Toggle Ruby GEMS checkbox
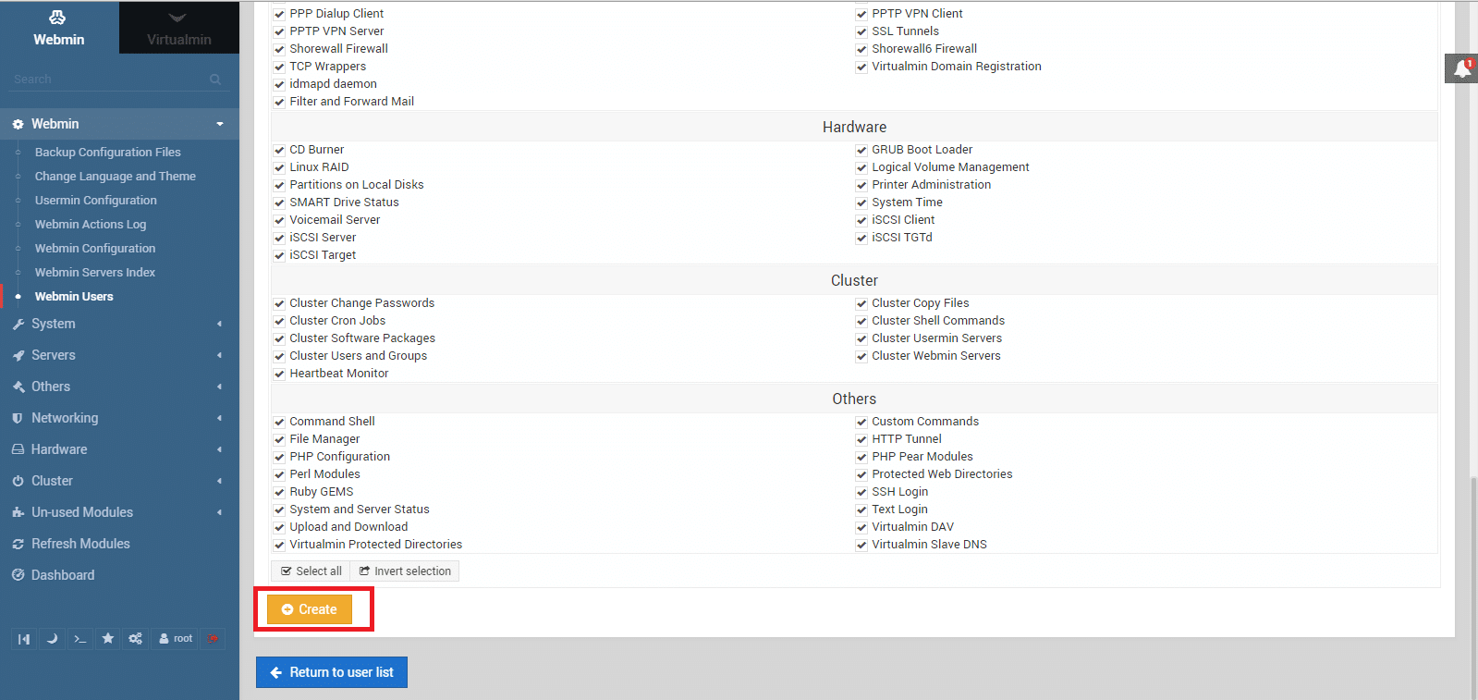Image resolution: width=1478 pixels, height=700 pixels. 279,492
